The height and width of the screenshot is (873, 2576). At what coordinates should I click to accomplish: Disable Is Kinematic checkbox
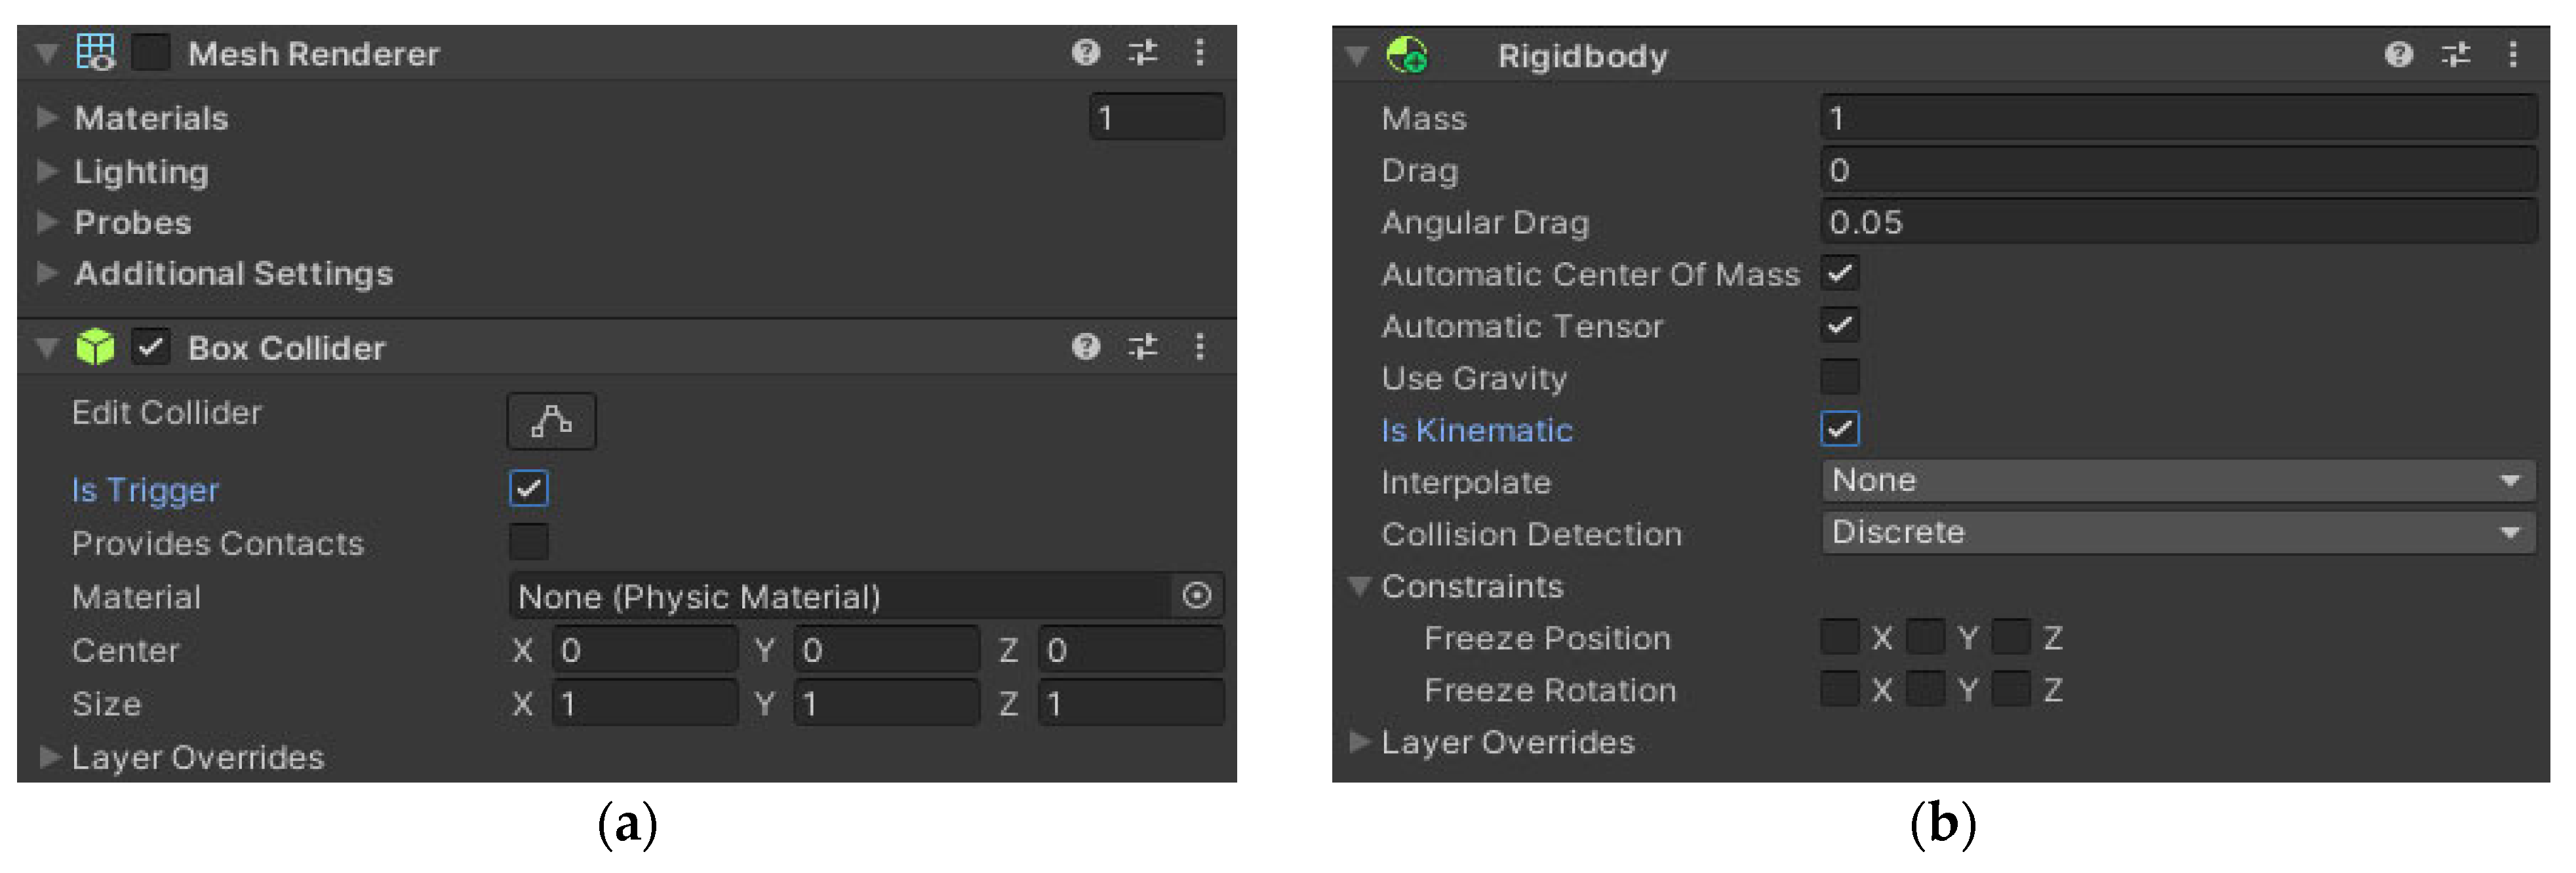[1839, 429]
